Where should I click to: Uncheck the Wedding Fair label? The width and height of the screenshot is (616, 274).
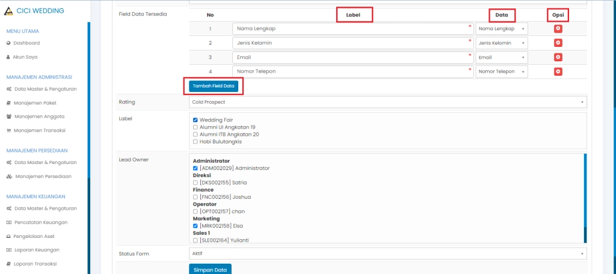195,120
